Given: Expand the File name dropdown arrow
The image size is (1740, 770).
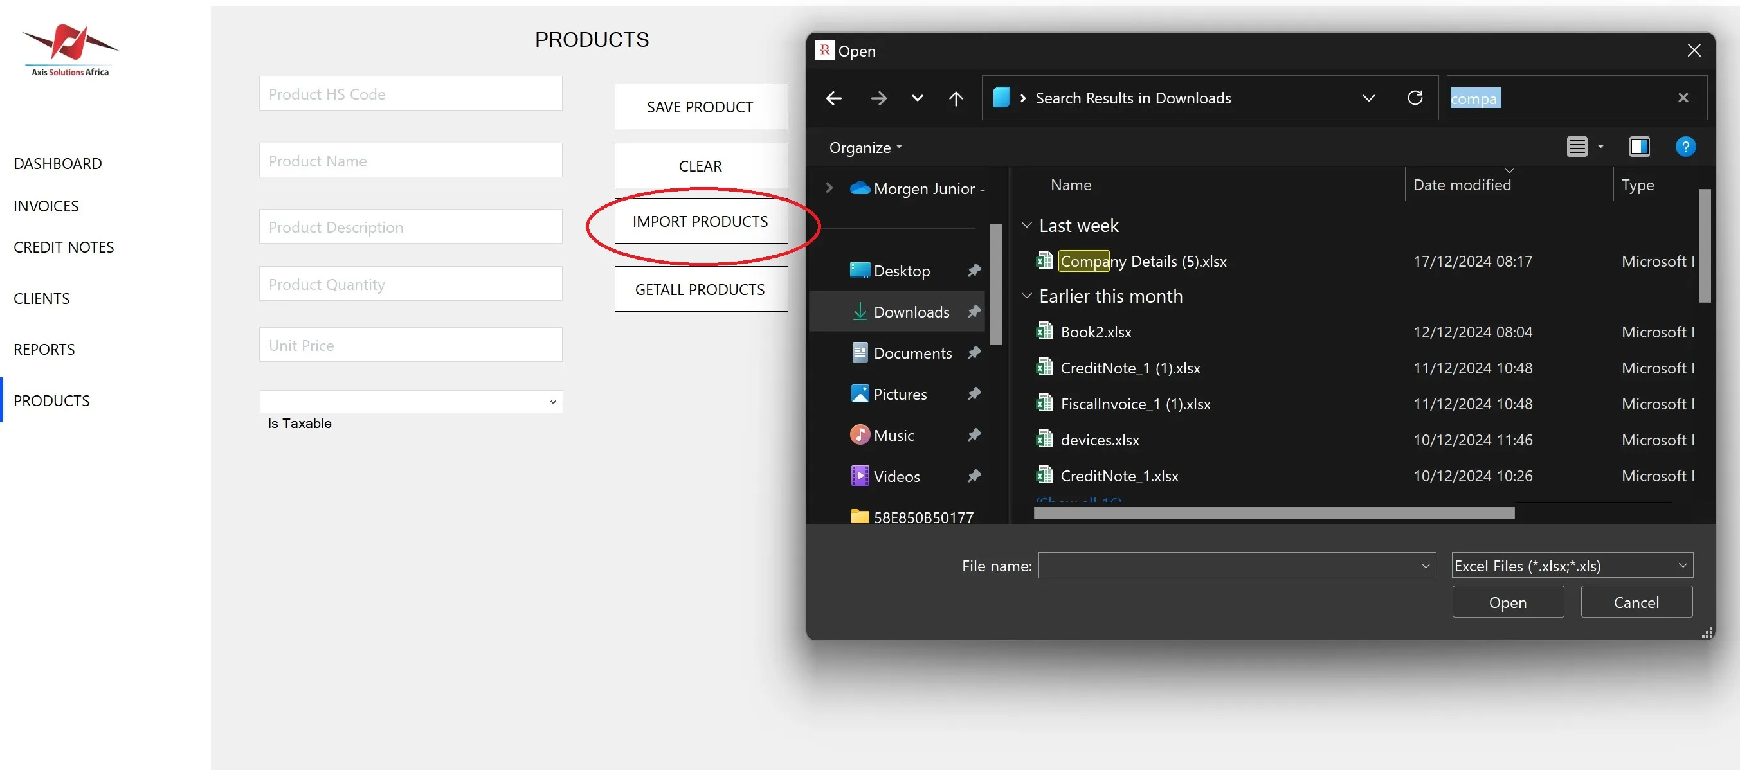Looking at the screenshot, I should pos(1425,566).
